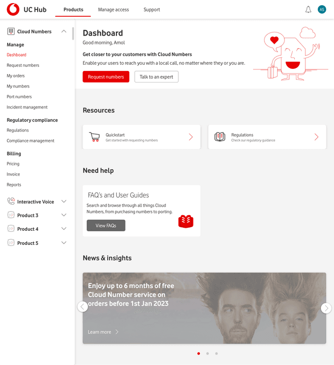Image resolution: width=334 pixels, height=365 pixels.
Task: Click the Regulations open book icon
Action: pos(220,137)
